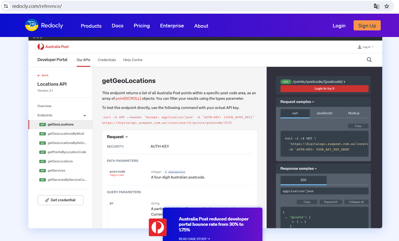This screenshot has height=241, width=399.
Task: Select the Help Centre tab
Action: (133, 60)
